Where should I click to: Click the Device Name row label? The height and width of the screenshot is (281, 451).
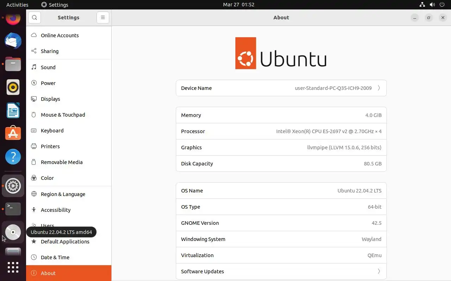coord(196,88)
